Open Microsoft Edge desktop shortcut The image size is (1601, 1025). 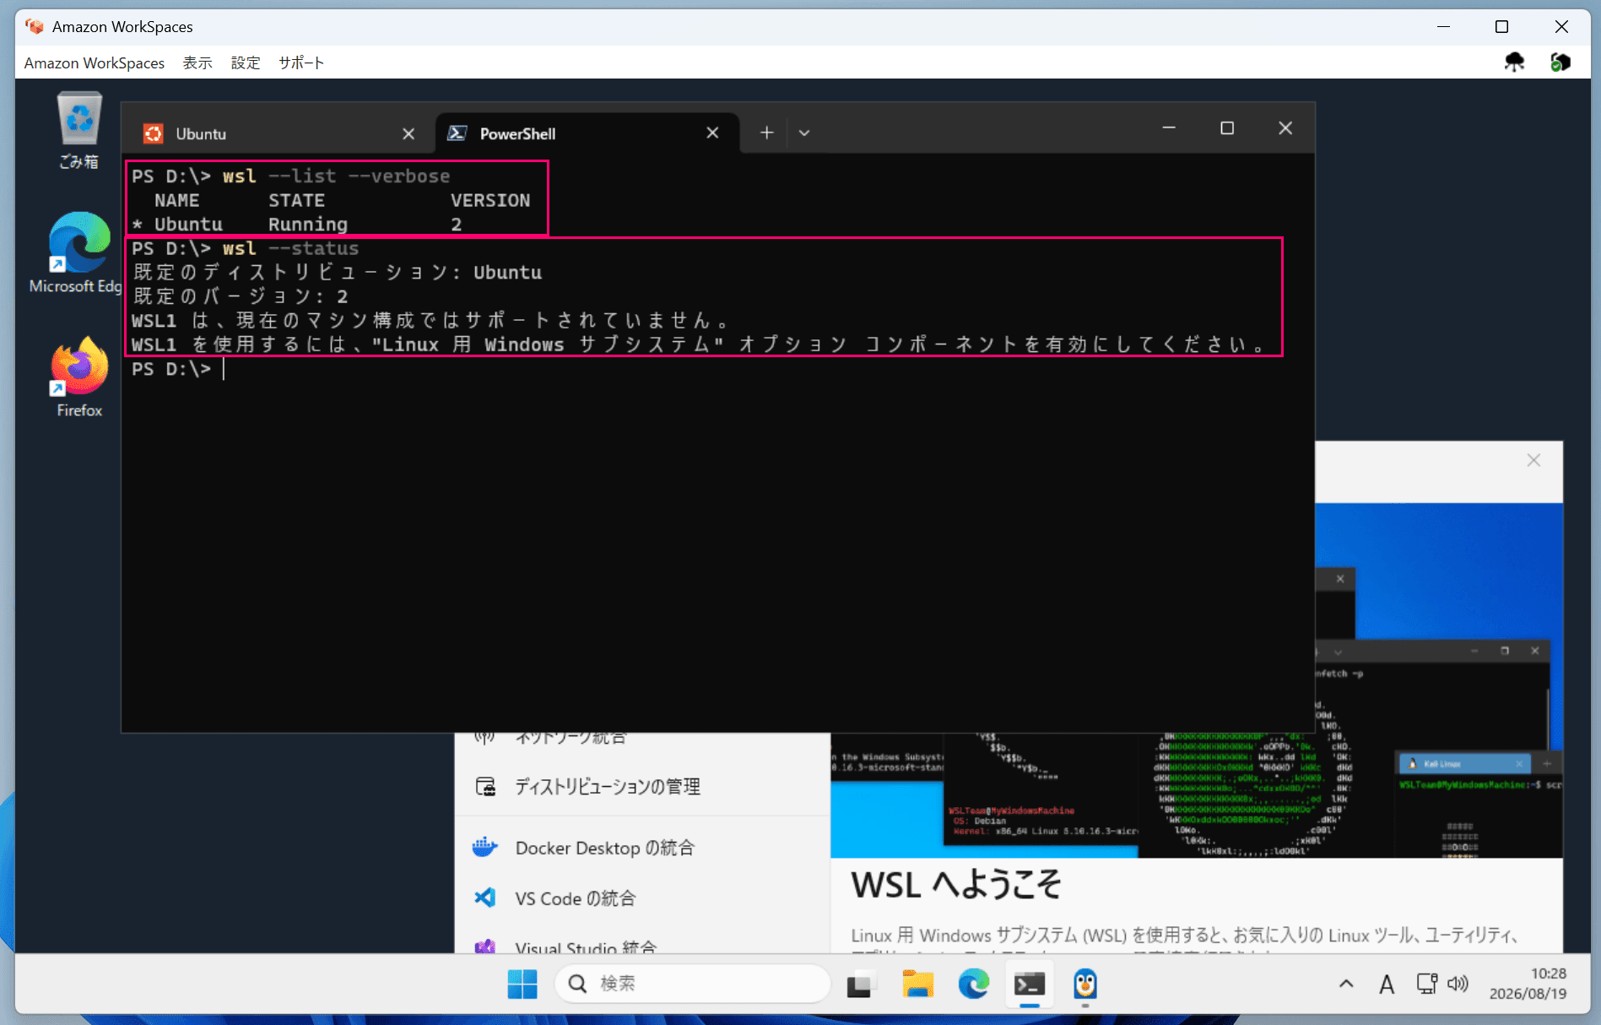(78, 252)
